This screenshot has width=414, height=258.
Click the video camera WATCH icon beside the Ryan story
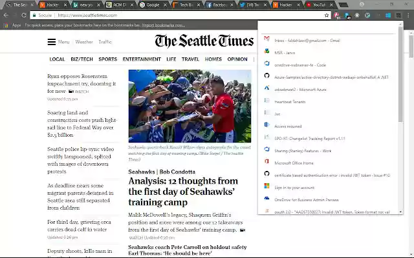click(71, 92)
